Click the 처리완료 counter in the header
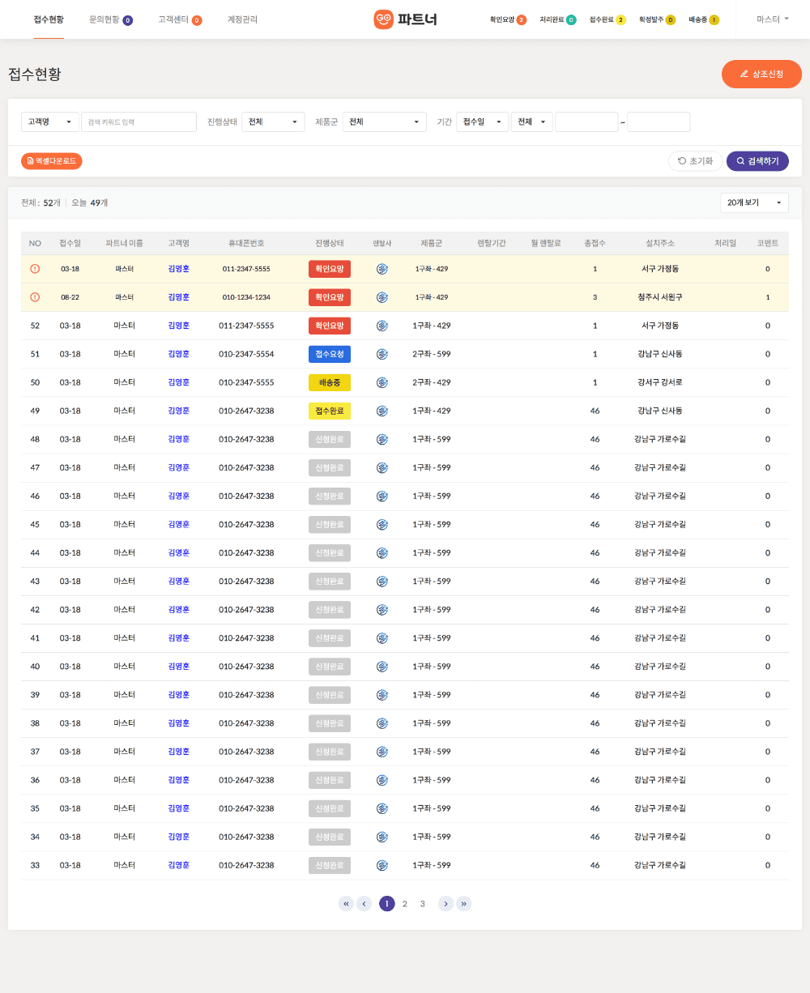This screenshot has height=993, width=810. point(558,19)
